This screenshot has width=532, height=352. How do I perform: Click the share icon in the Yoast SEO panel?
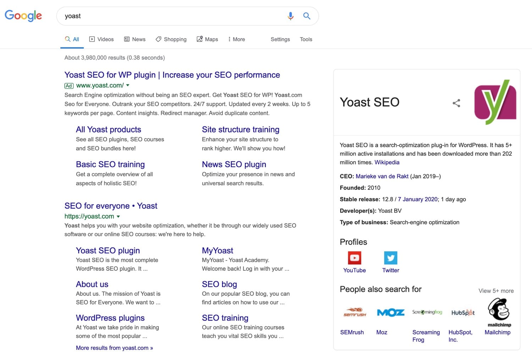coord(456,103)
